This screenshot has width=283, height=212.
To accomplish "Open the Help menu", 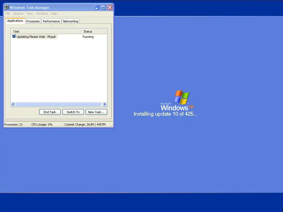I will click(54, 14).
